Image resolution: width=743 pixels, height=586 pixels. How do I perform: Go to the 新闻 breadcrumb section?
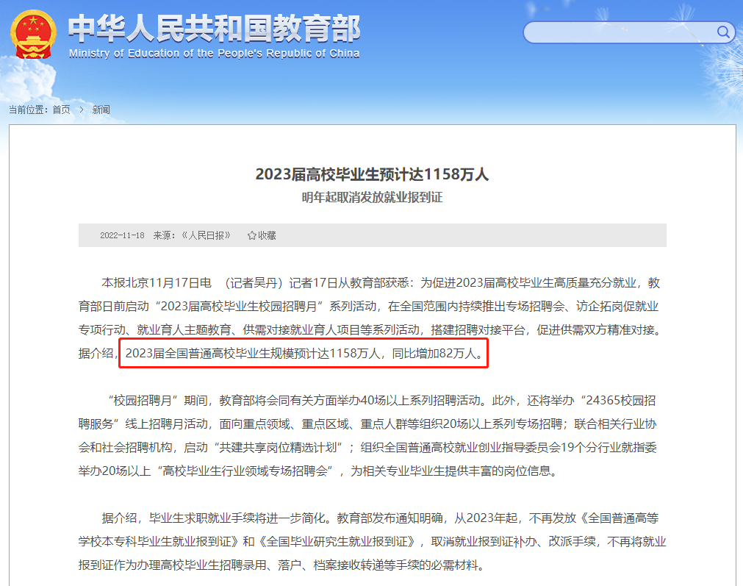[x=101, y=110]
